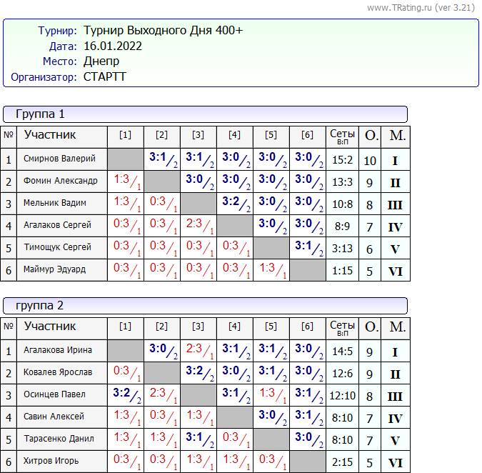Select player Тимощук Сергей
The height and width of the screenshot is (473, 482).
click(57, 248)
